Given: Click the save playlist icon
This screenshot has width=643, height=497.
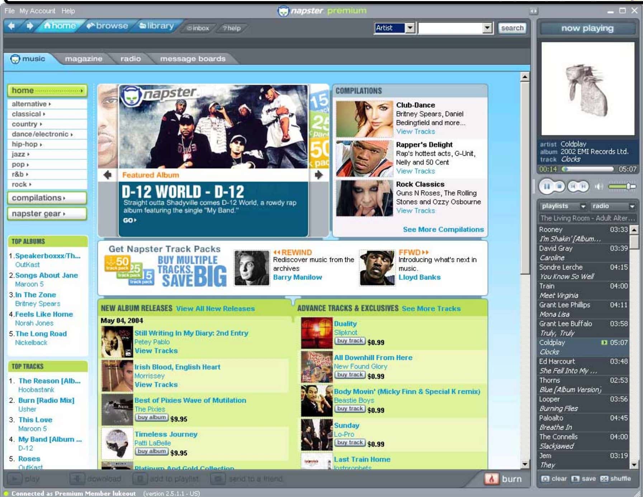Looking at the screenshot, I should click(x=575, y=479).
